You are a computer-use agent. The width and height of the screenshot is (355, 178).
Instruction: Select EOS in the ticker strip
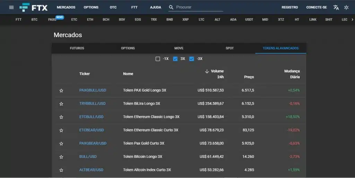(x=138, y=20)
